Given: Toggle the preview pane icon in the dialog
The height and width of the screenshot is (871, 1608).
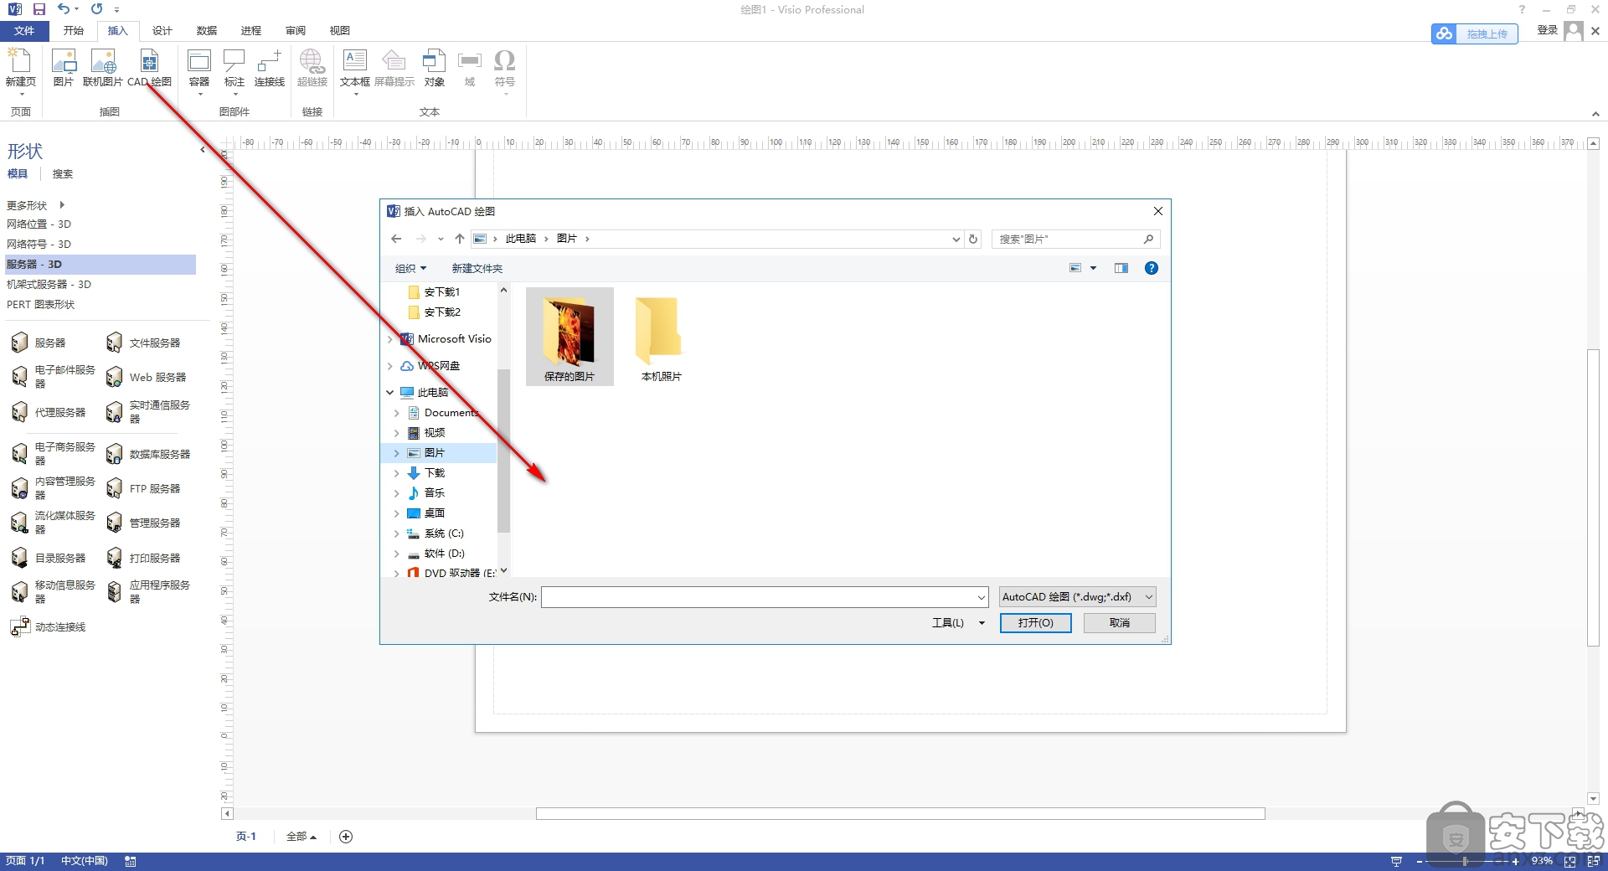Looking at the screenshot, I should pyautogui.click(x=1121, y=268).
